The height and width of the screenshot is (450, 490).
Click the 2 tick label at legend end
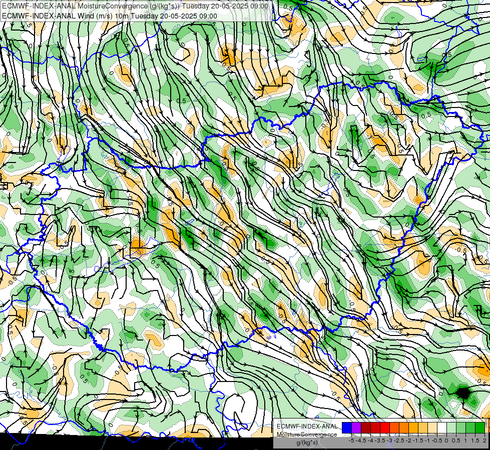484,440
